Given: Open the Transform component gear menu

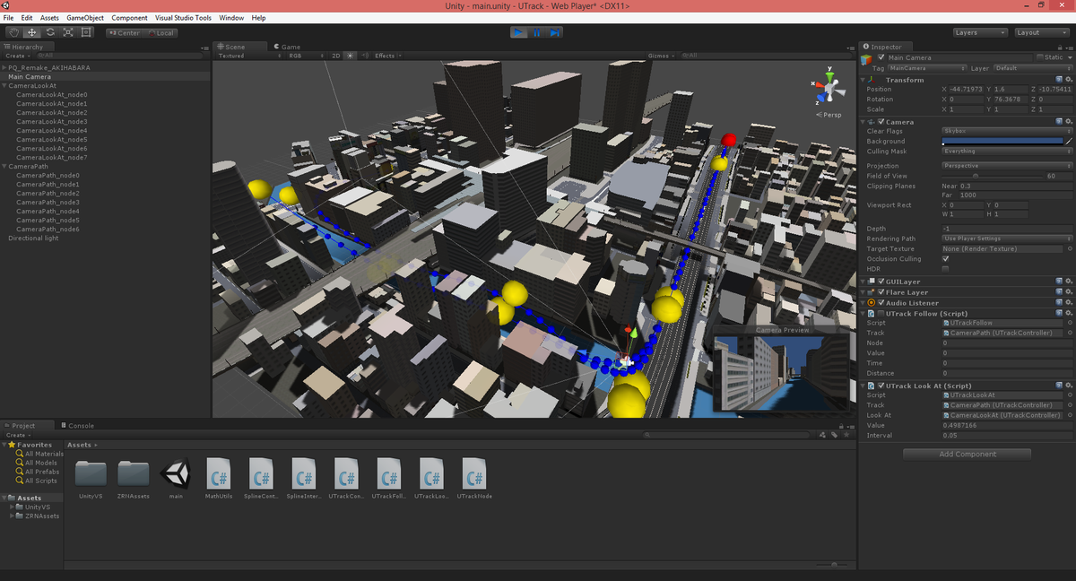Looking at the screenshot, I should coord(1069,80).
